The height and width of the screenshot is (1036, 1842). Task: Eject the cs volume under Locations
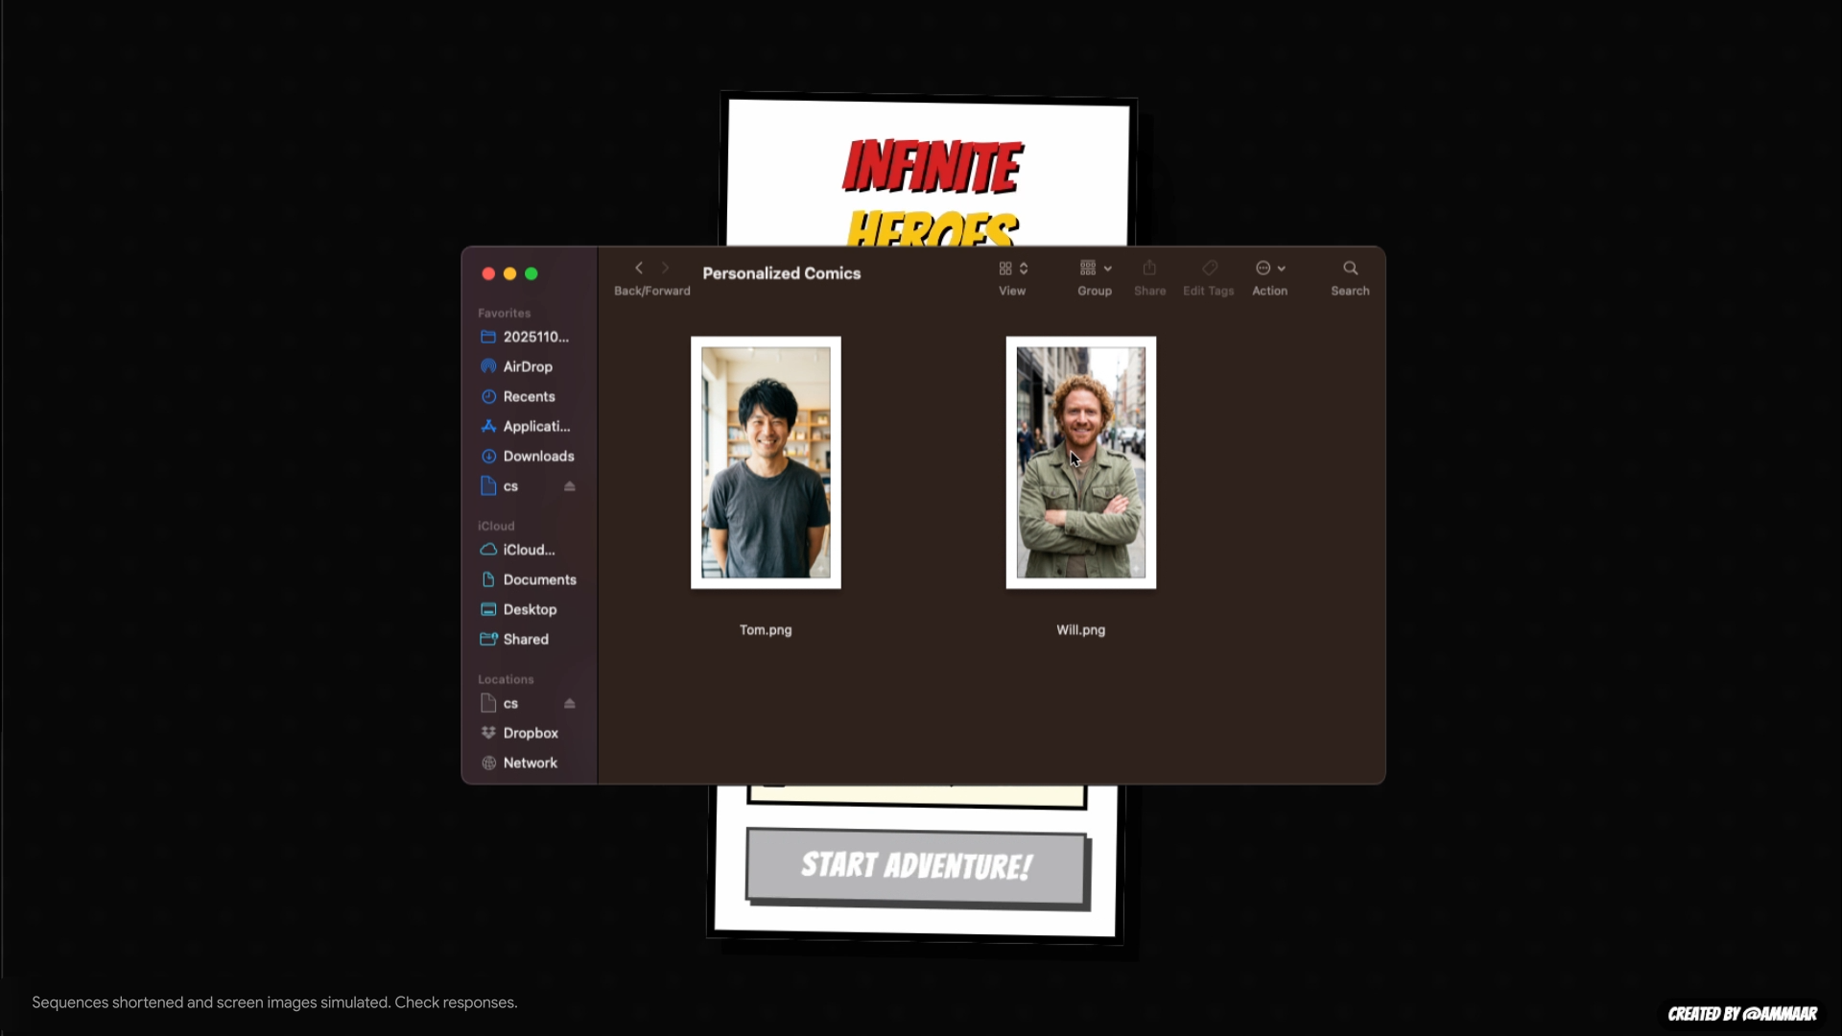tap(570, 704)
